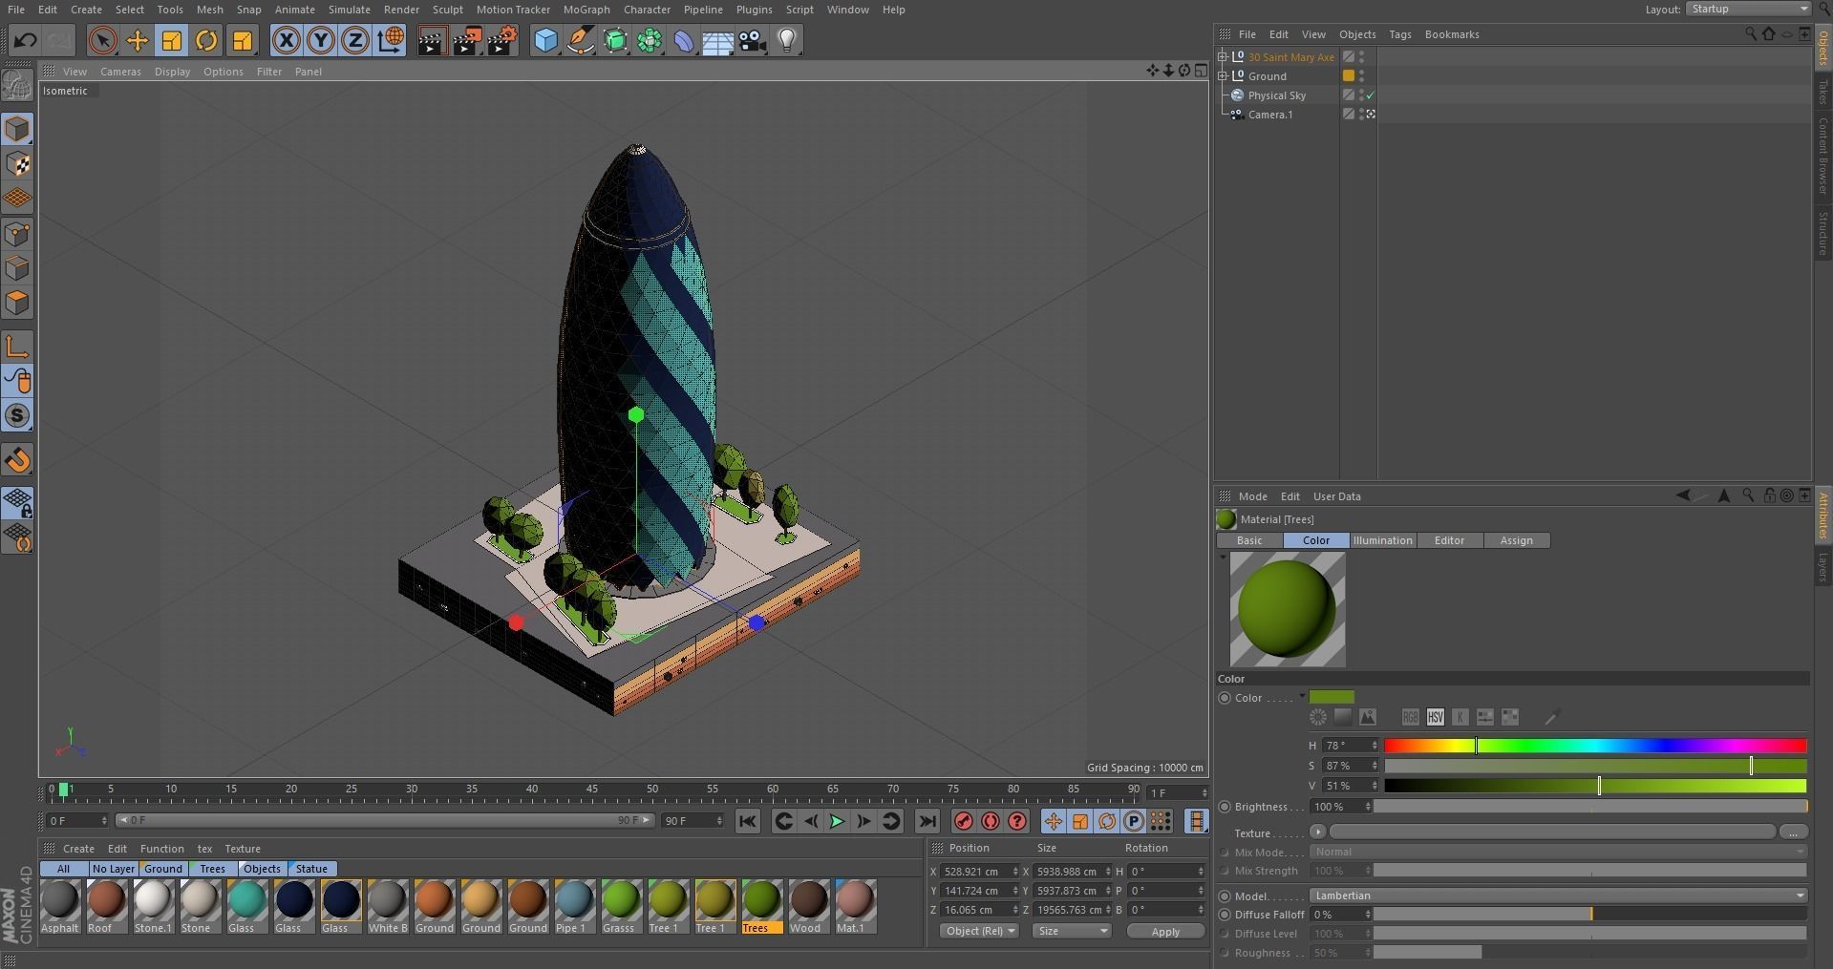Screen dimensions: 1833x969
Task: Collapse the material preview triangle
Action: (1223, 557)
